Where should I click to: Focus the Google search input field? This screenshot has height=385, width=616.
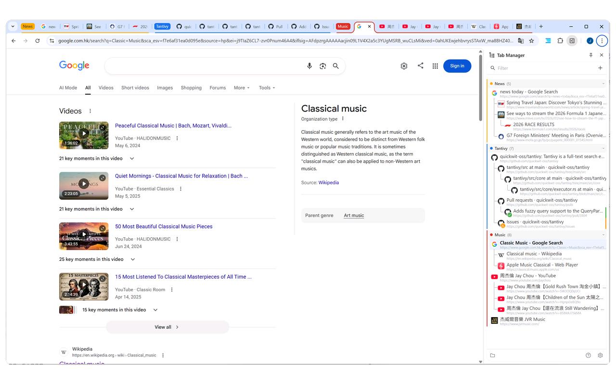pyautogui.click(x=205, y=66)
